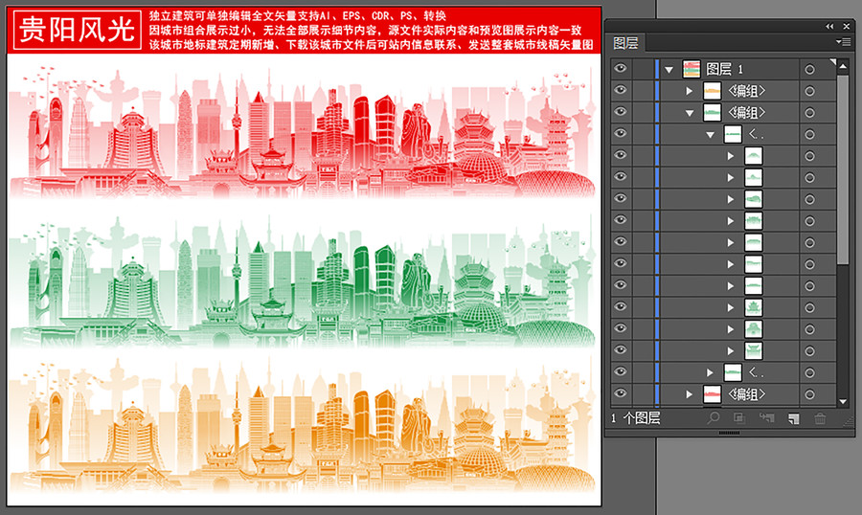
Task: Hide the orange <编组> group via its eye
Action: (621, 90)
